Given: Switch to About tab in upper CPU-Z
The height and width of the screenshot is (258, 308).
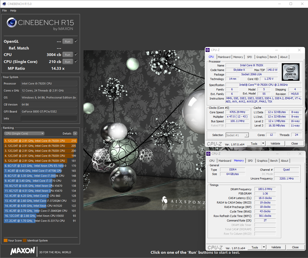Looking at the screenshot, I should [x=284, y=57].
